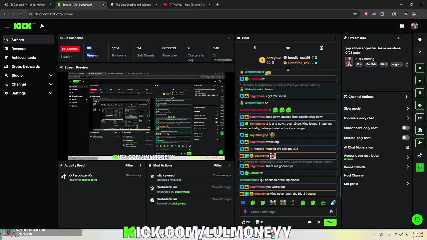
Task: Click Filter in Activity Feed
Action: tap(129, 165)
